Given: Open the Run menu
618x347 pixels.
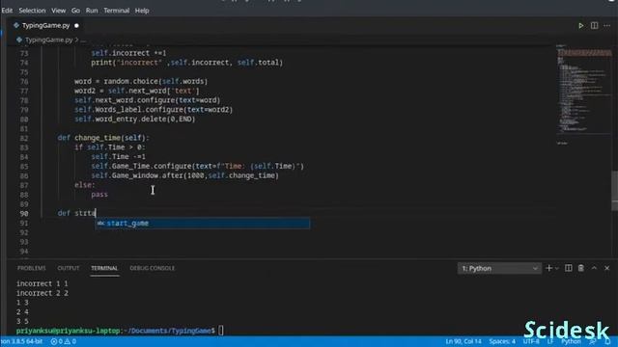Looking at the screenshot, I should (x=92, y=11).
